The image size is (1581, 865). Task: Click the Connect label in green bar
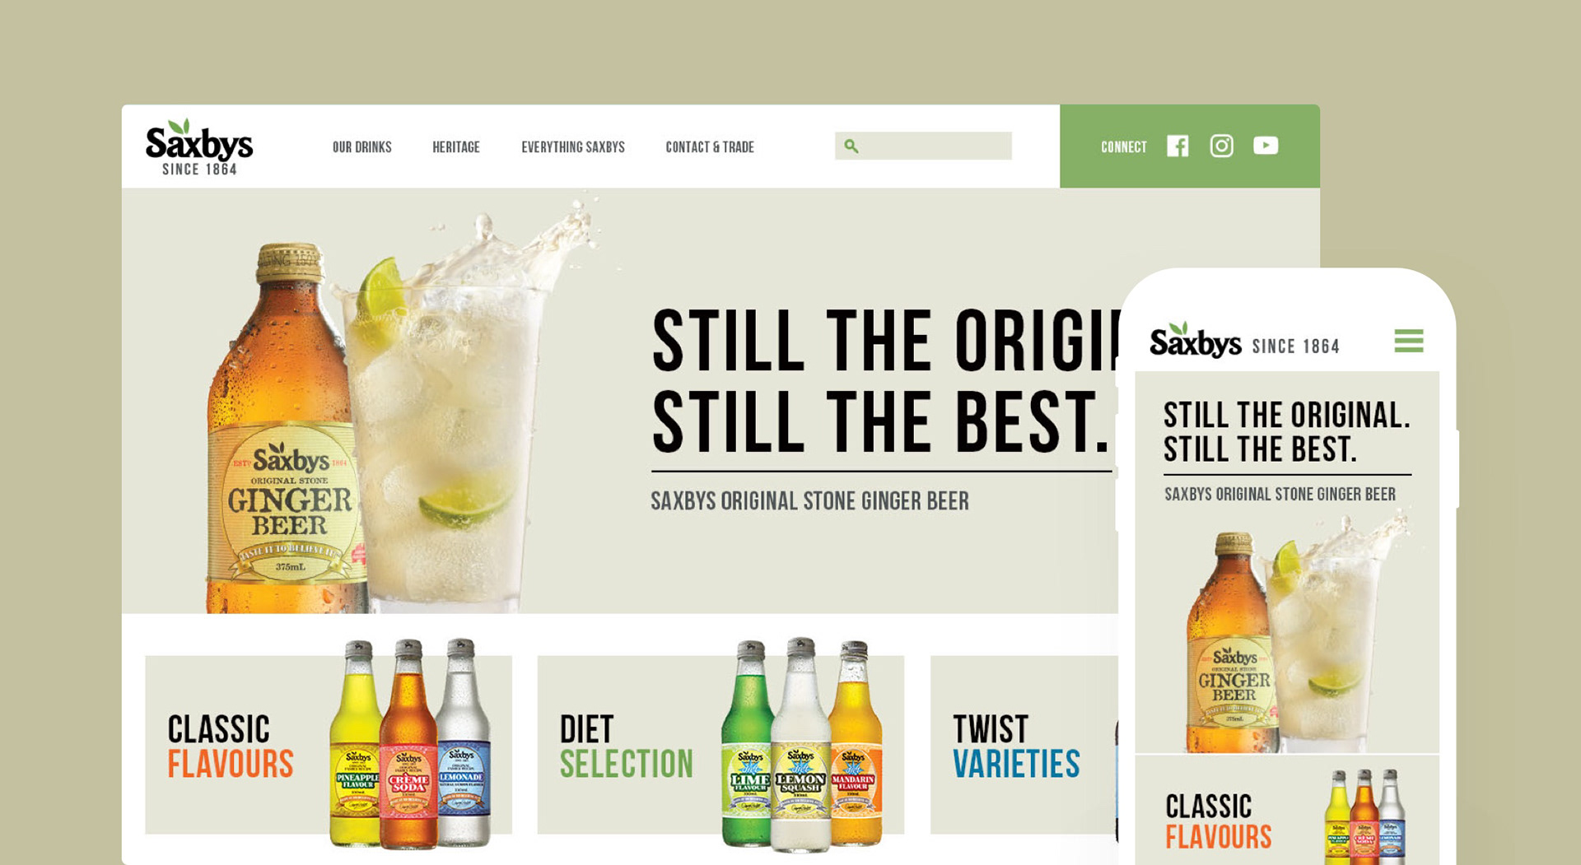(1124, 147)
